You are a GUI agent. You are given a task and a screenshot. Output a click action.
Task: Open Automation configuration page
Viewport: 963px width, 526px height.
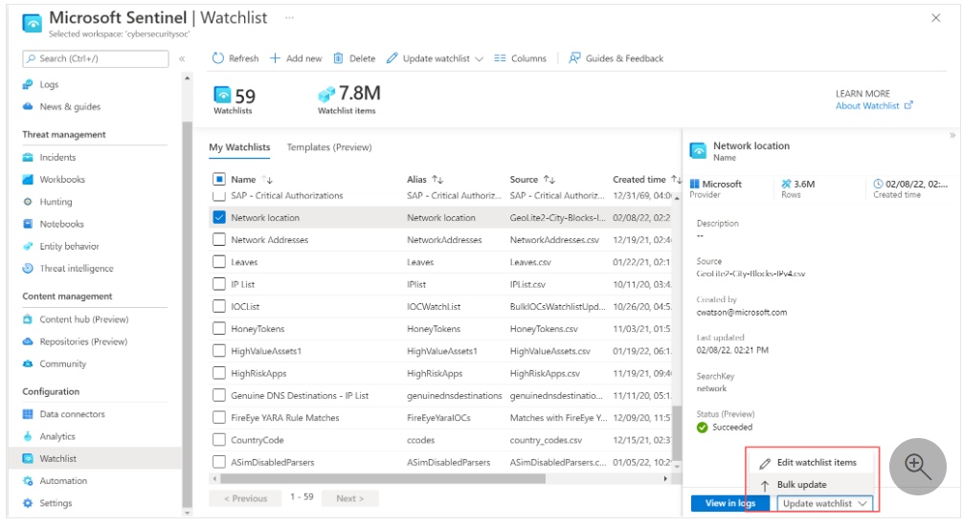pos(63,481)
